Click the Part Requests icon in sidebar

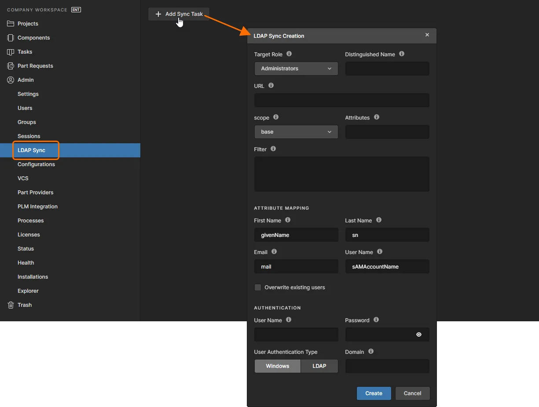pyautogui.click(x=11, y=66)
